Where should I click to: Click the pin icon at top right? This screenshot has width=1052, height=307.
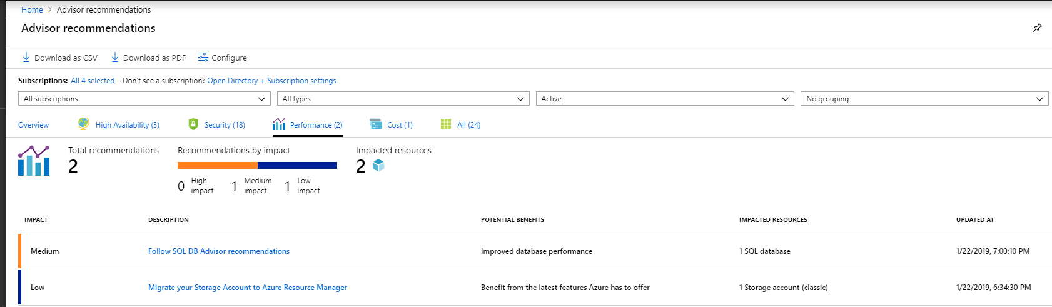[1037, 28]
